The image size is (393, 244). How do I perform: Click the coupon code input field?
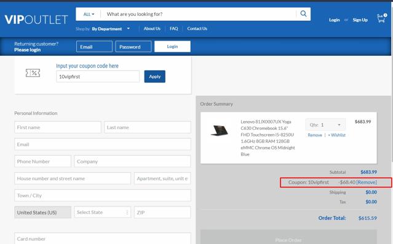pyautogui.click(x=98, y=76)
